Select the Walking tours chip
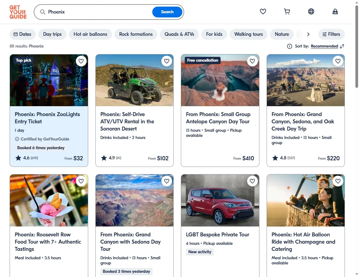359x277 pixels. click(249, 34)
